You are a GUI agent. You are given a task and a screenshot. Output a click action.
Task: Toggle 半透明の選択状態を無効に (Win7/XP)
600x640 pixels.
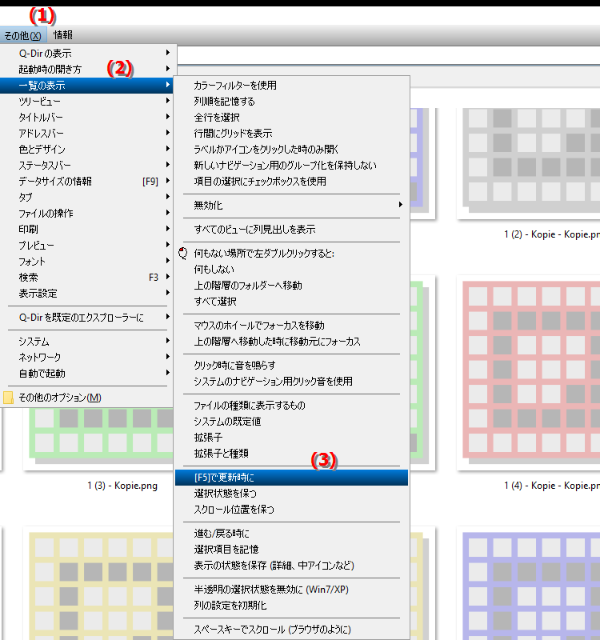[x=291, y=589]
